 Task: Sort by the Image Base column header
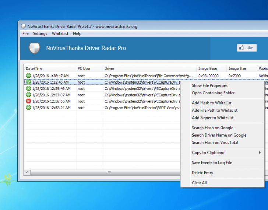211,69
